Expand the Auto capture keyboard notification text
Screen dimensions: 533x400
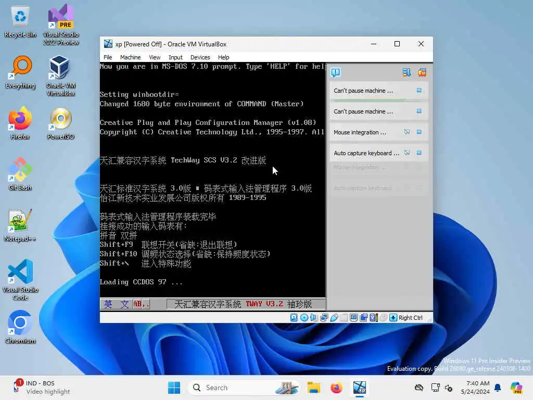366,153
